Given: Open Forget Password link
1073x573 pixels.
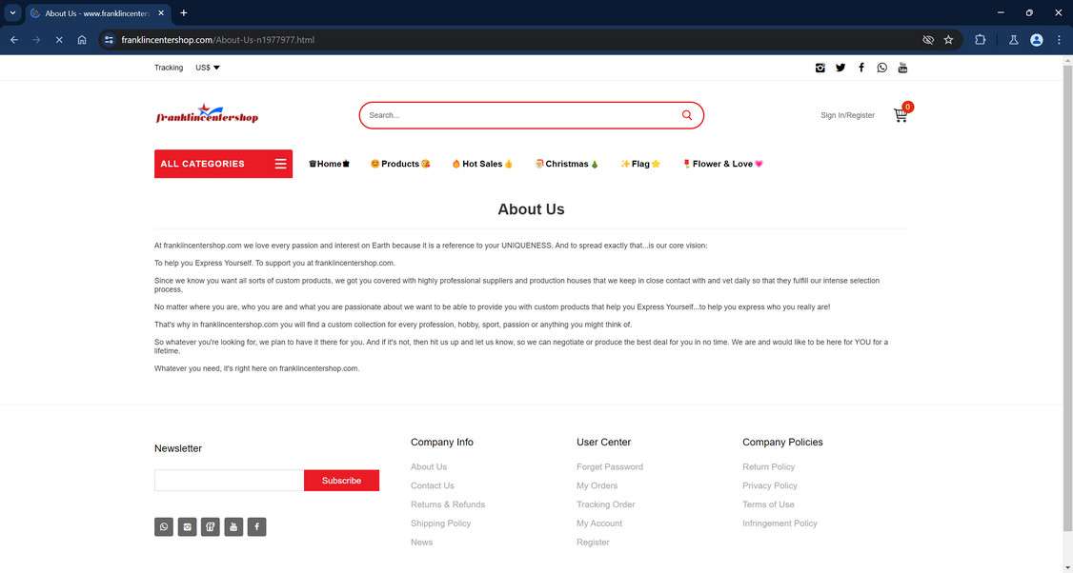Looking at the screenshot, I should coord(610,466).
